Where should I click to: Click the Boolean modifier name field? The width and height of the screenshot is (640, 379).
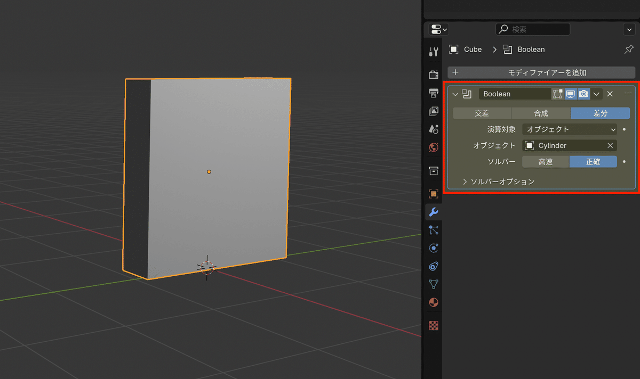pyautogui.click(x=515, y=94)
